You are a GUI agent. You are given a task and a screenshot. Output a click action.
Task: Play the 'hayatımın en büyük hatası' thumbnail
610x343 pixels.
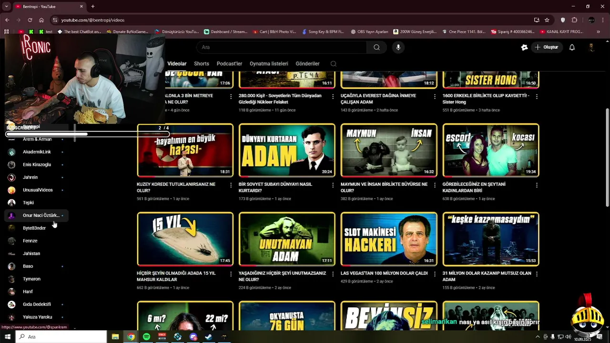(185, 150)
